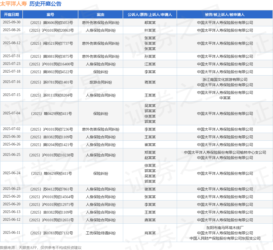The image size is (273, 250).
Task: Select the date 2025-06-11
Action: [x=11, y=233]
